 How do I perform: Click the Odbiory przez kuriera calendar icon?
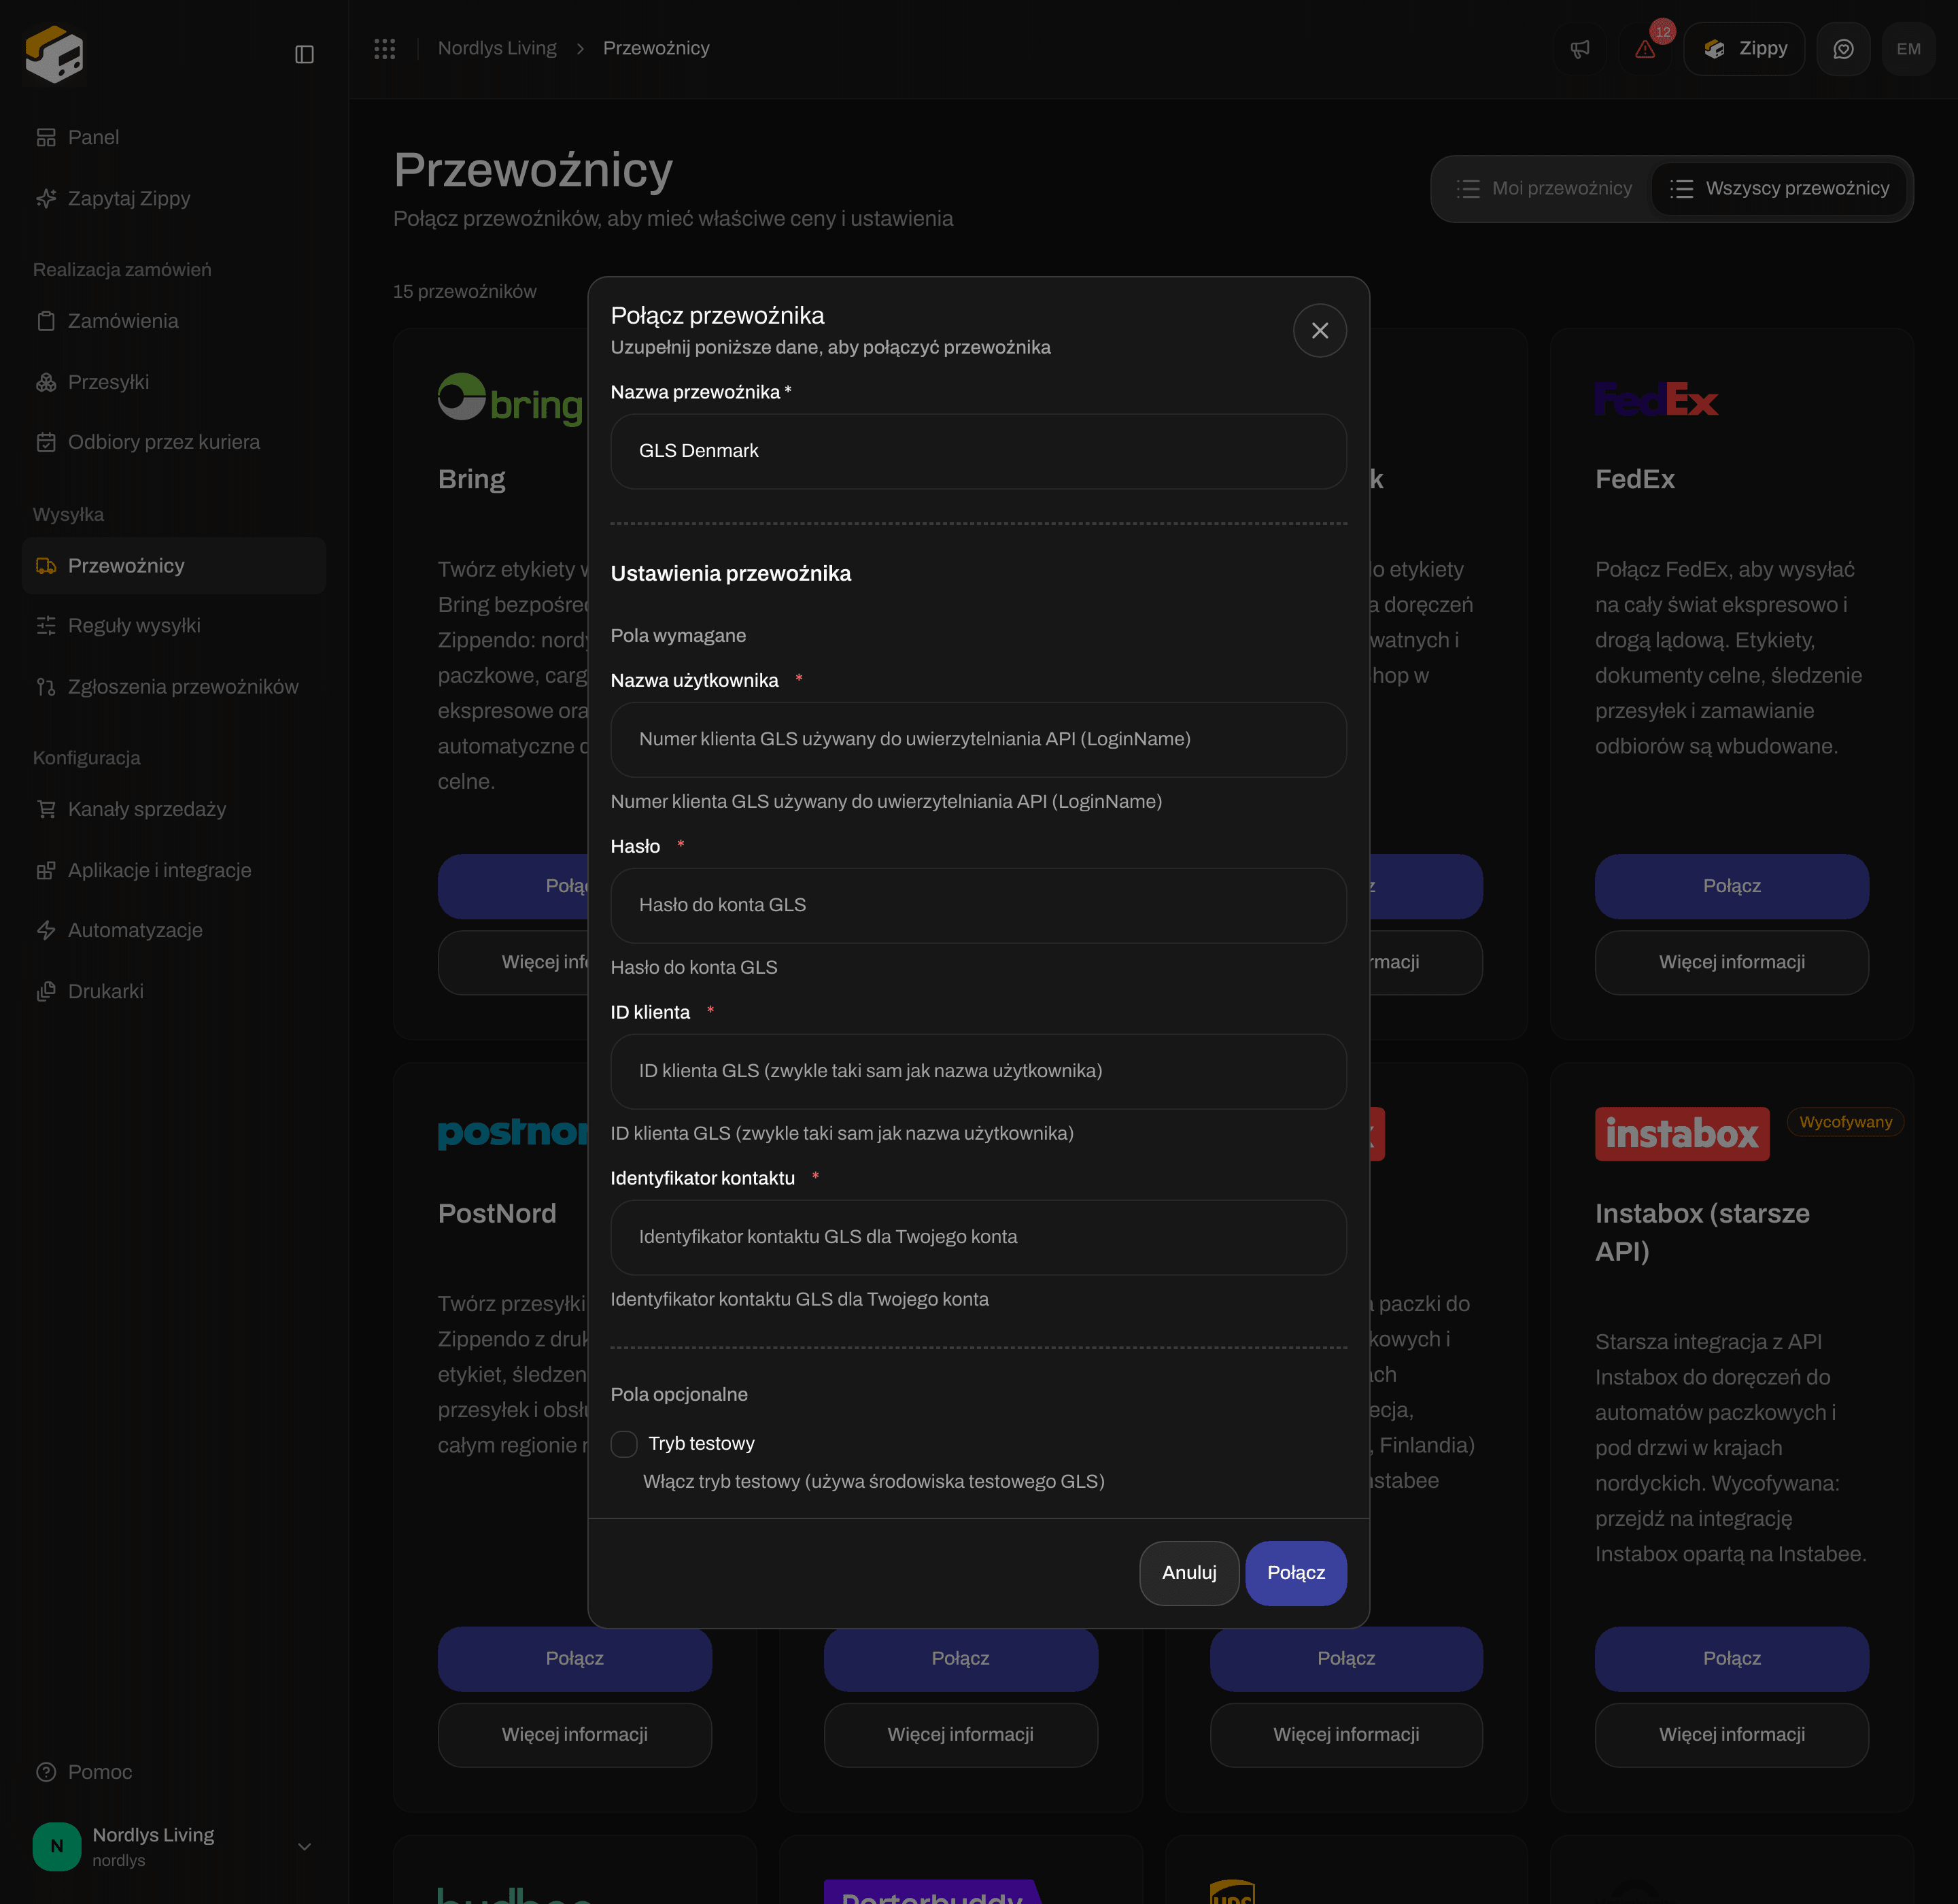coord(46,442)
